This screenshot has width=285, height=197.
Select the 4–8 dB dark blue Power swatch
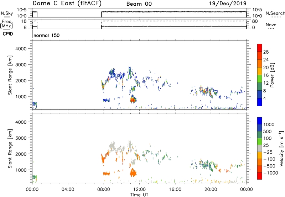260,94
